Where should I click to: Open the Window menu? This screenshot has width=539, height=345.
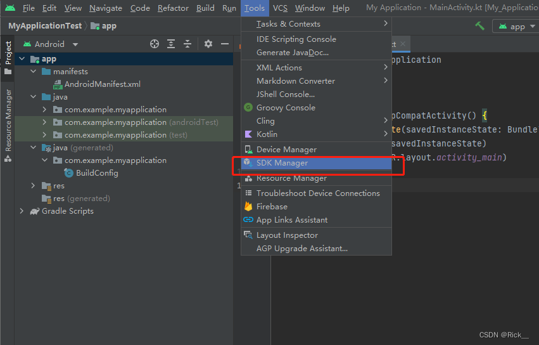(x=310, y=8)
